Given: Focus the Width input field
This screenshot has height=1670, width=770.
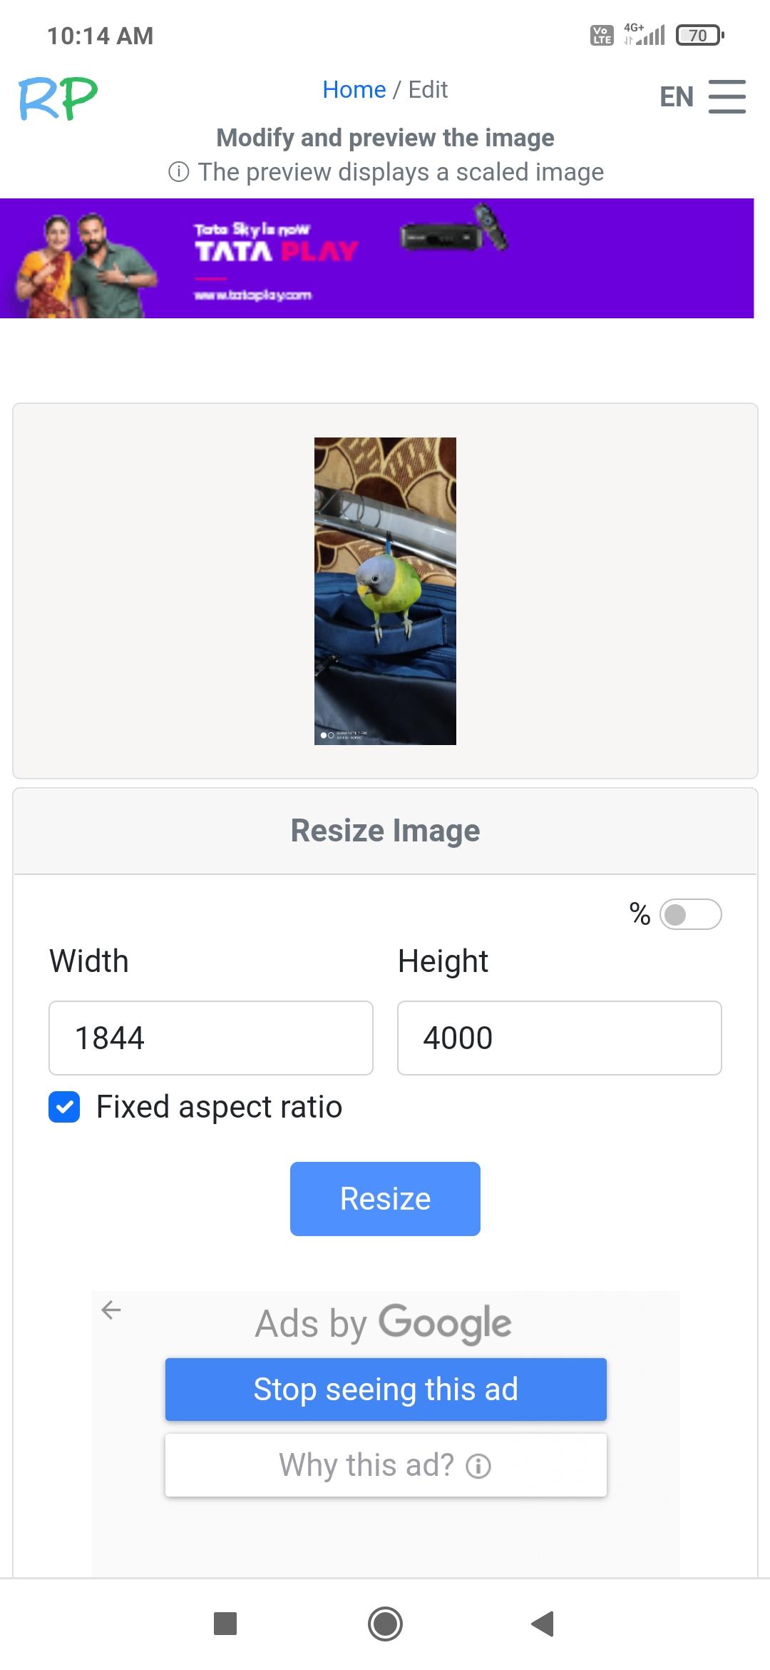Looking at the screenshot, I should 211,1038.
